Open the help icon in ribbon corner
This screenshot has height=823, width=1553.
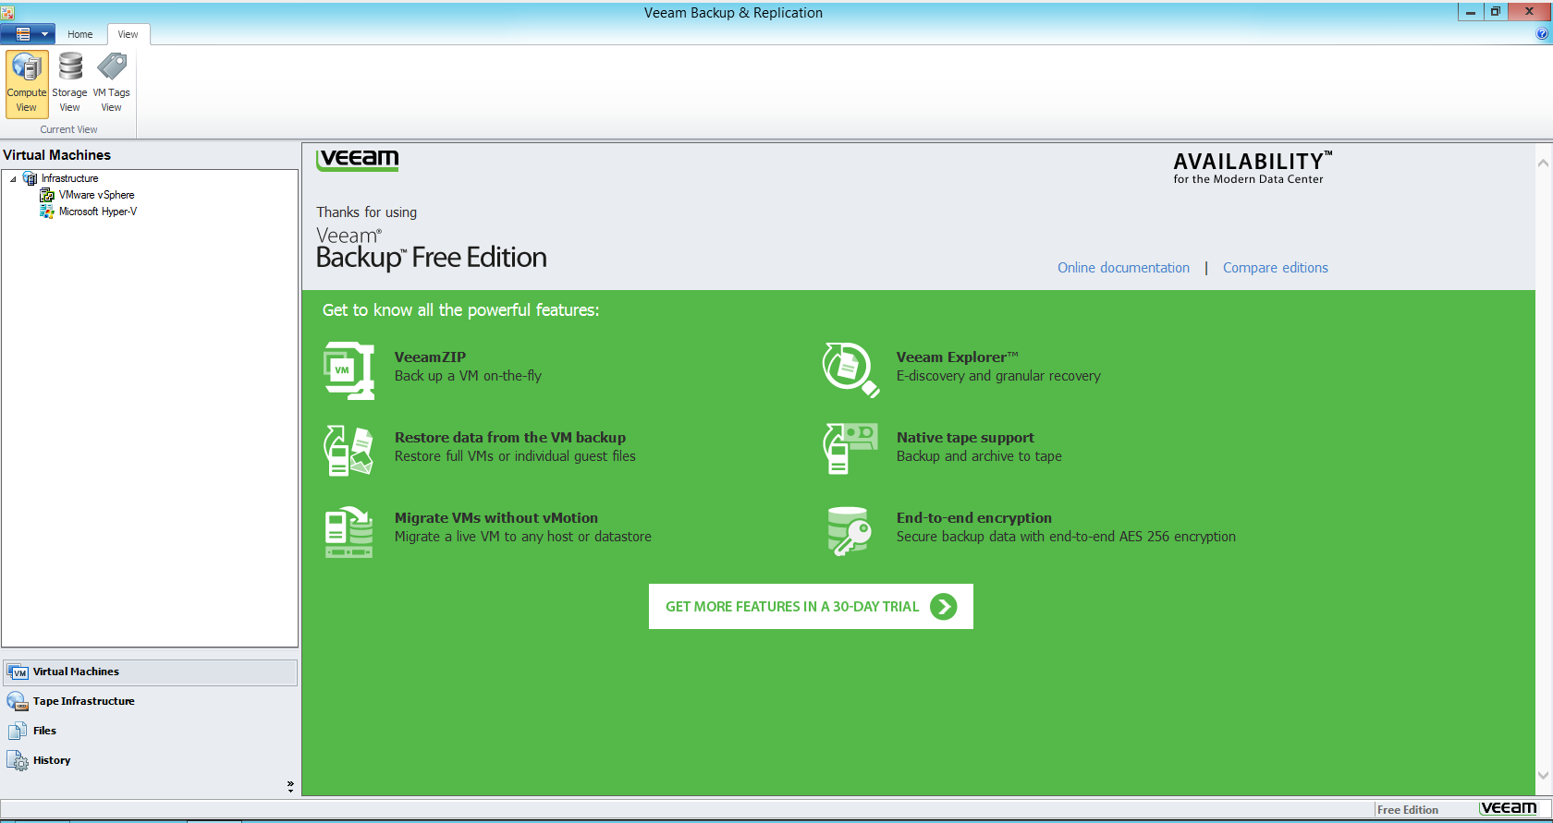click(1541, 34)
